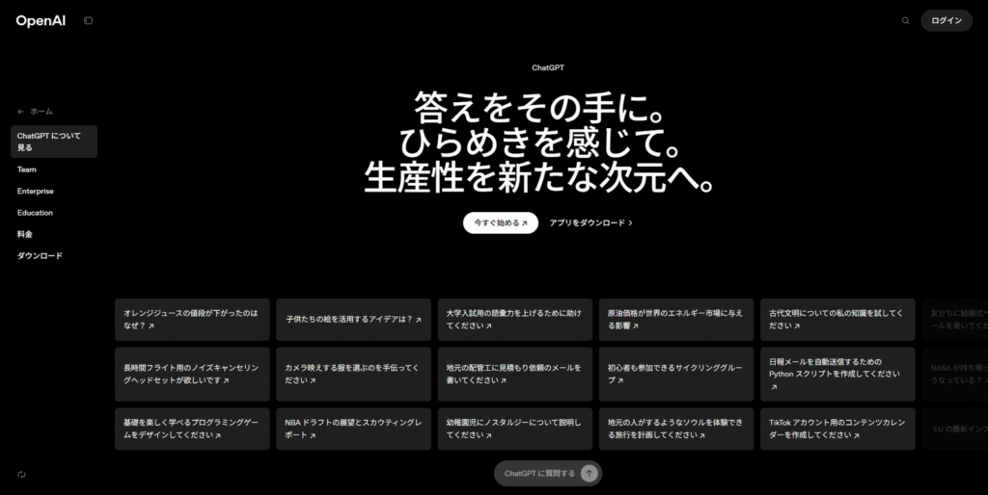Open ダウンロード sidebar item
This screenshot has height=495, width=988.
[x=40, y=256]
